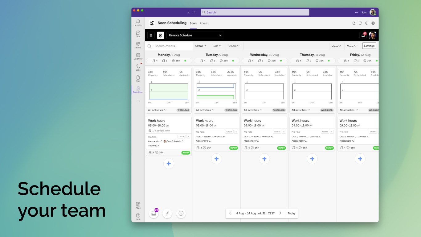Click No role link in Thursday's event

coord(296,132)
